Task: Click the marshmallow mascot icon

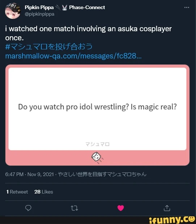Action: point(97,158)
